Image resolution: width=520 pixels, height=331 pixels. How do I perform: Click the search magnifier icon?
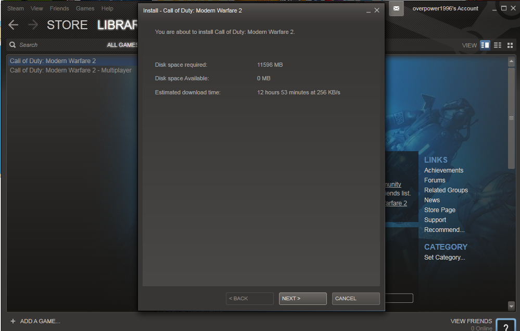12,45
